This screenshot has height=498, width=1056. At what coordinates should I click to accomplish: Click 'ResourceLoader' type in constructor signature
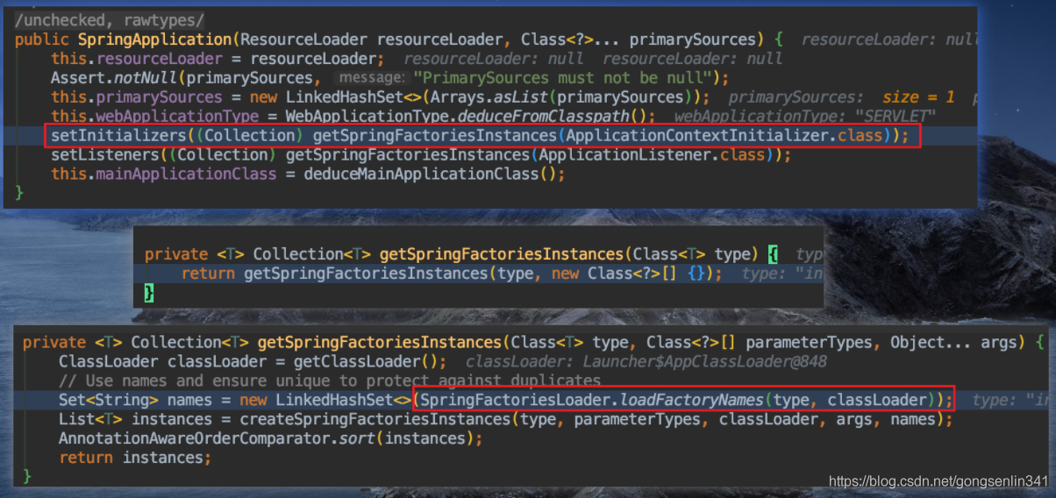coord(303,39)
